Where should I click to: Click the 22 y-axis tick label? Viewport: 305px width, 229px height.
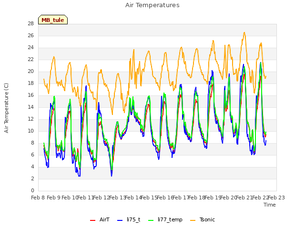click(30, 59)
